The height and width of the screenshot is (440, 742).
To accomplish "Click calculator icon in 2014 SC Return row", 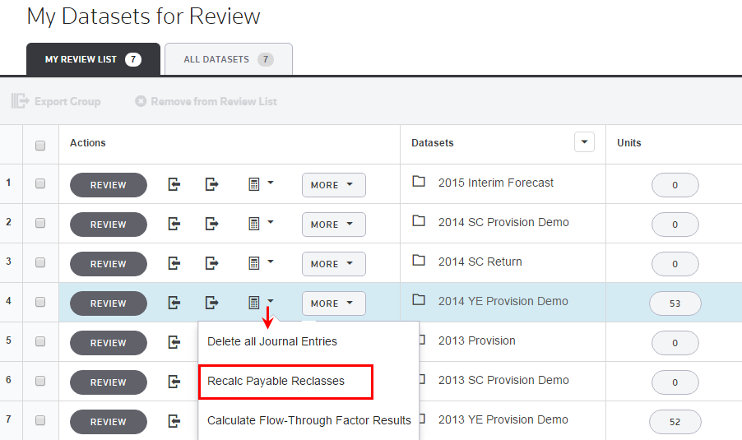I will point(255,264).
